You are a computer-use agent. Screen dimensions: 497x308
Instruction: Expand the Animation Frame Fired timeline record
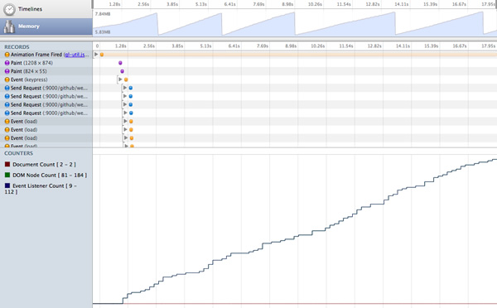pyautogui.click(x=96, y=55)
